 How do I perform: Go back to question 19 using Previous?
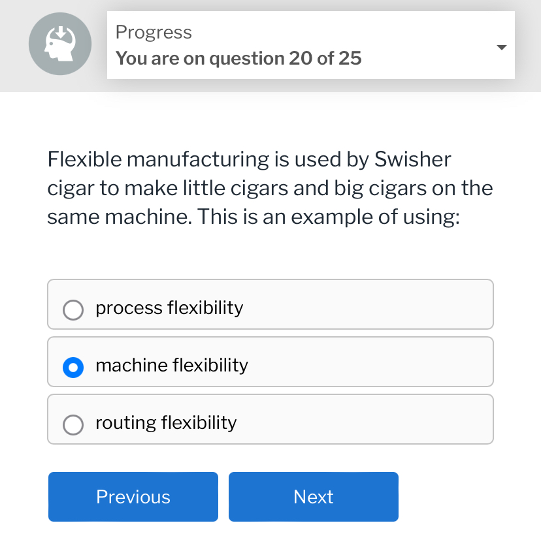[x=133, y=496]
